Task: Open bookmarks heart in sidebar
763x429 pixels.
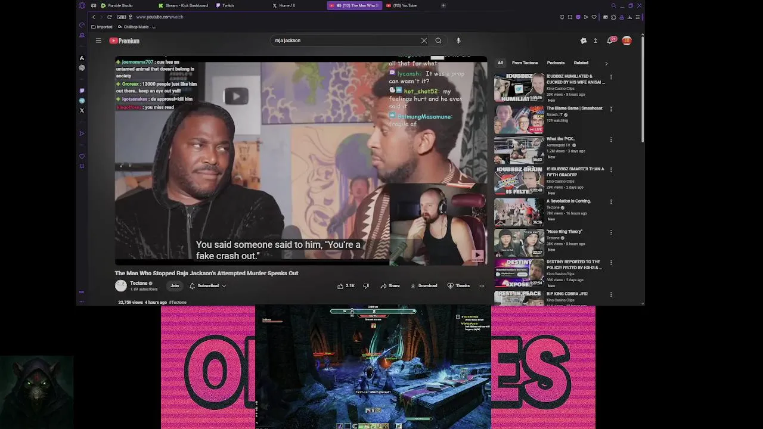Action: point(82,157)
